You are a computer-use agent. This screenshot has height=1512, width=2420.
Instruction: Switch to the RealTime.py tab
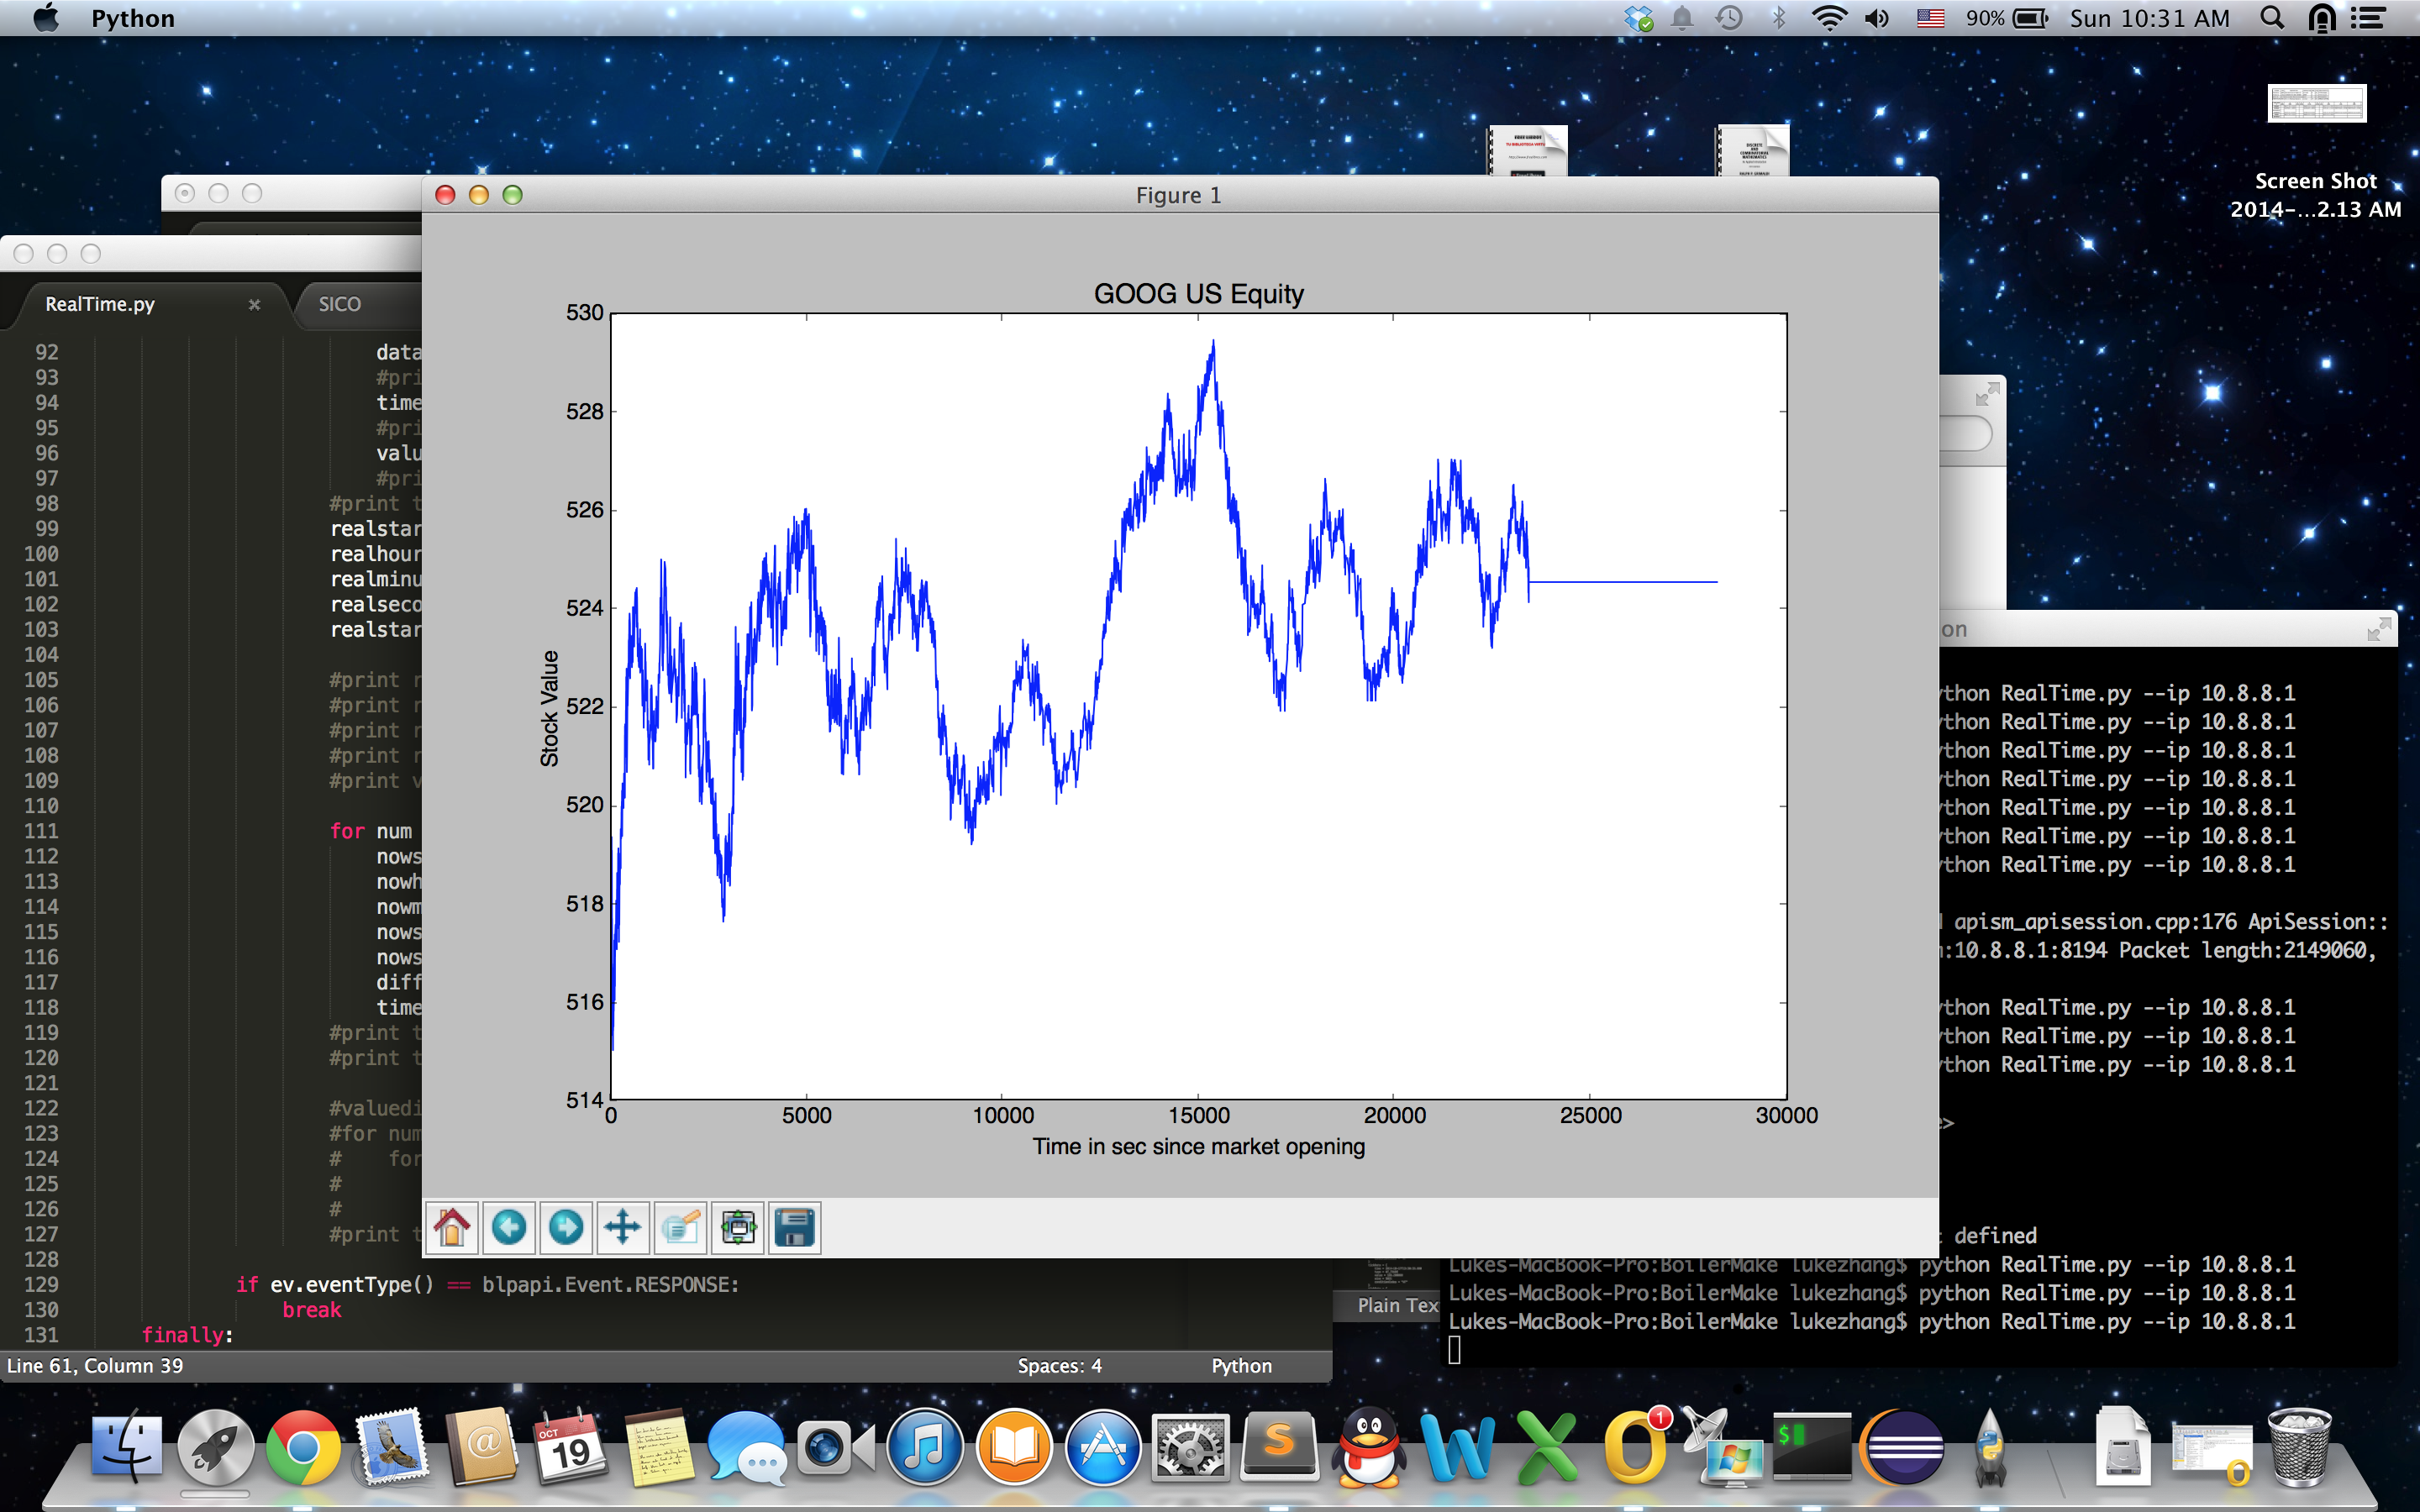tap(100, 304)
